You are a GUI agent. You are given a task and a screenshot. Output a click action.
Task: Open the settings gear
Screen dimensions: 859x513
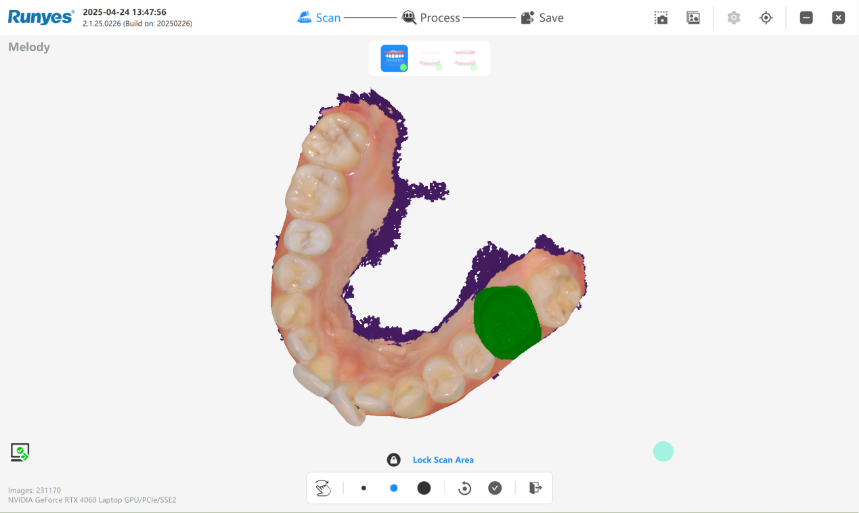[734, 18]
